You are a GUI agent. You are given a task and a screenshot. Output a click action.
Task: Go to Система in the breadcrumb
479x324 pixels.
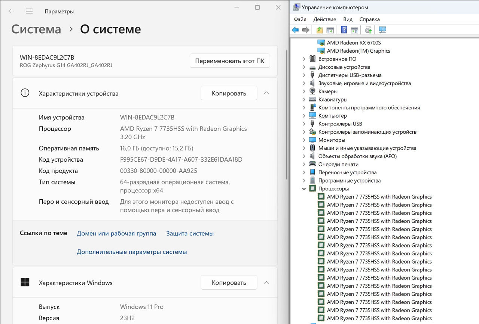tap(36, 29)
